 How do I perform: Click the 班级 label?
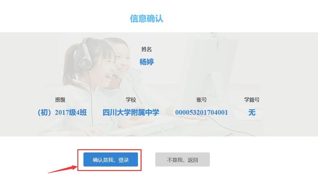[x=60, y=100]
